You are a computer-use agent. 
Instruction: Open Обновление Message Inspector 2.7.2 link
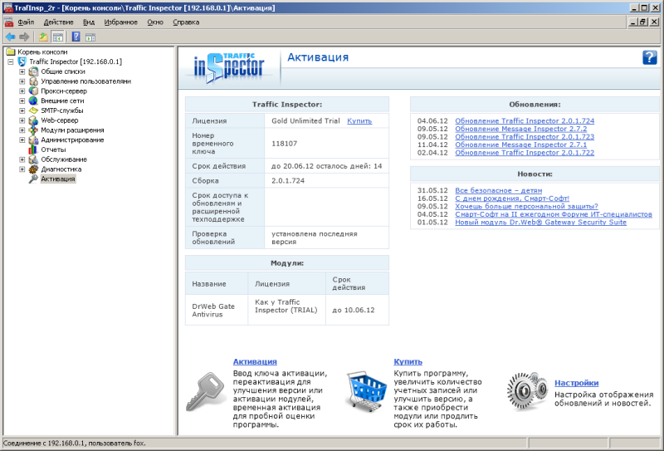click(521, 129)
